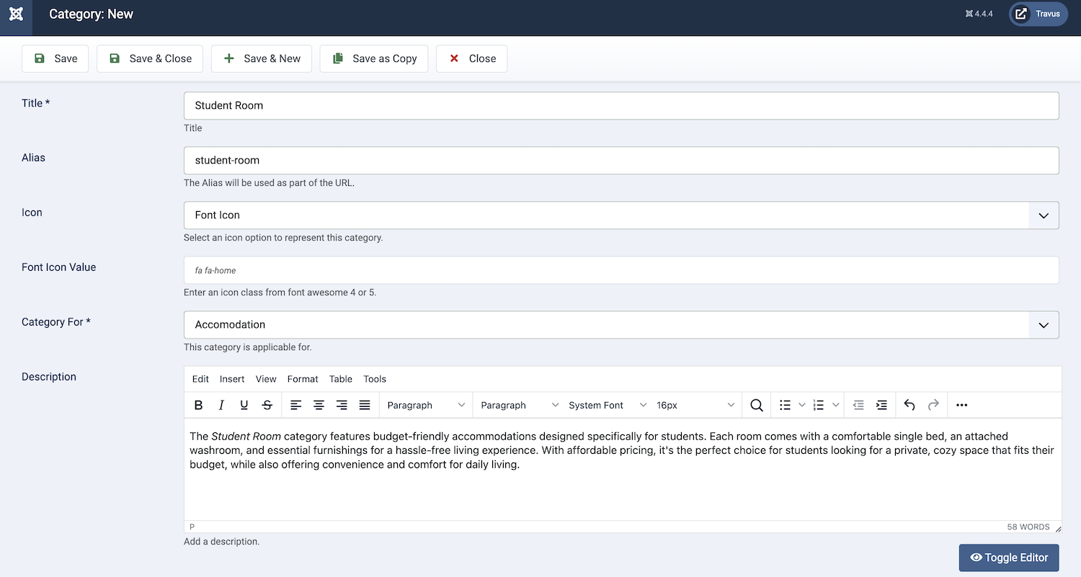Apply italic formatting in editor toolbar
This screenshot has height=577, width=1081.
pyautogui.click(x=221, y=406)
